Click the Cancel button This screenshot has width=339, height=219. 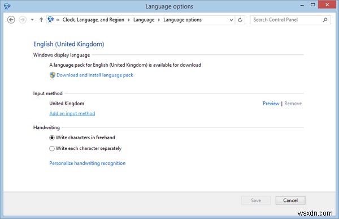[x=290, y=200]
